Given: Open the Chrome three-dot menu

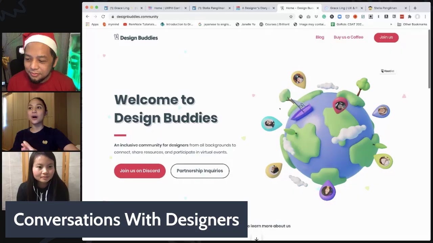Looking at the screenshot, I should (425, 17).
